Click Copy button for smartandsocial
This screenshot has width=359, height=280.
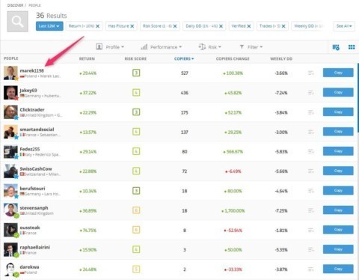338,132
